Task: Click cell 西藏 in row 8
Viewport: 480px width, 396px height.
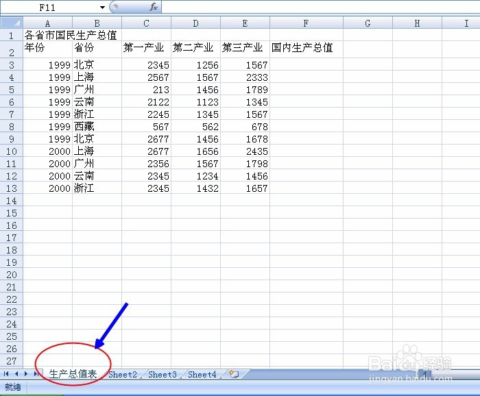Action: 97,127
